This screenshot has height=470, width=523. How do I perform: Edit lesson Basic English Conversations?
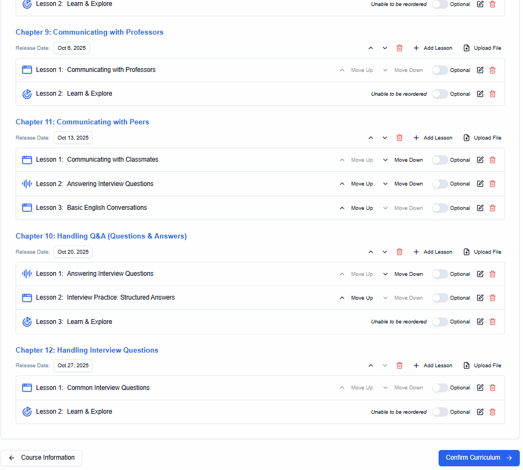pos(480,208)
